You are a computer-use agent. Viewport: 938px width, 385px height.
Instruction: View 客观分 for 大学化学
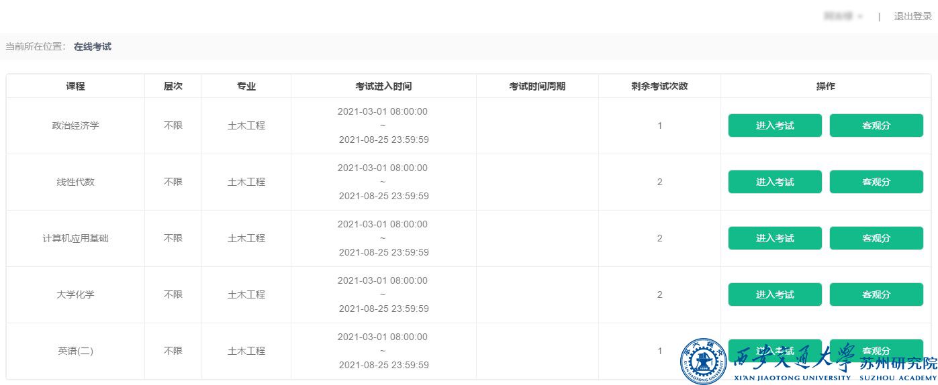[876, 294]
